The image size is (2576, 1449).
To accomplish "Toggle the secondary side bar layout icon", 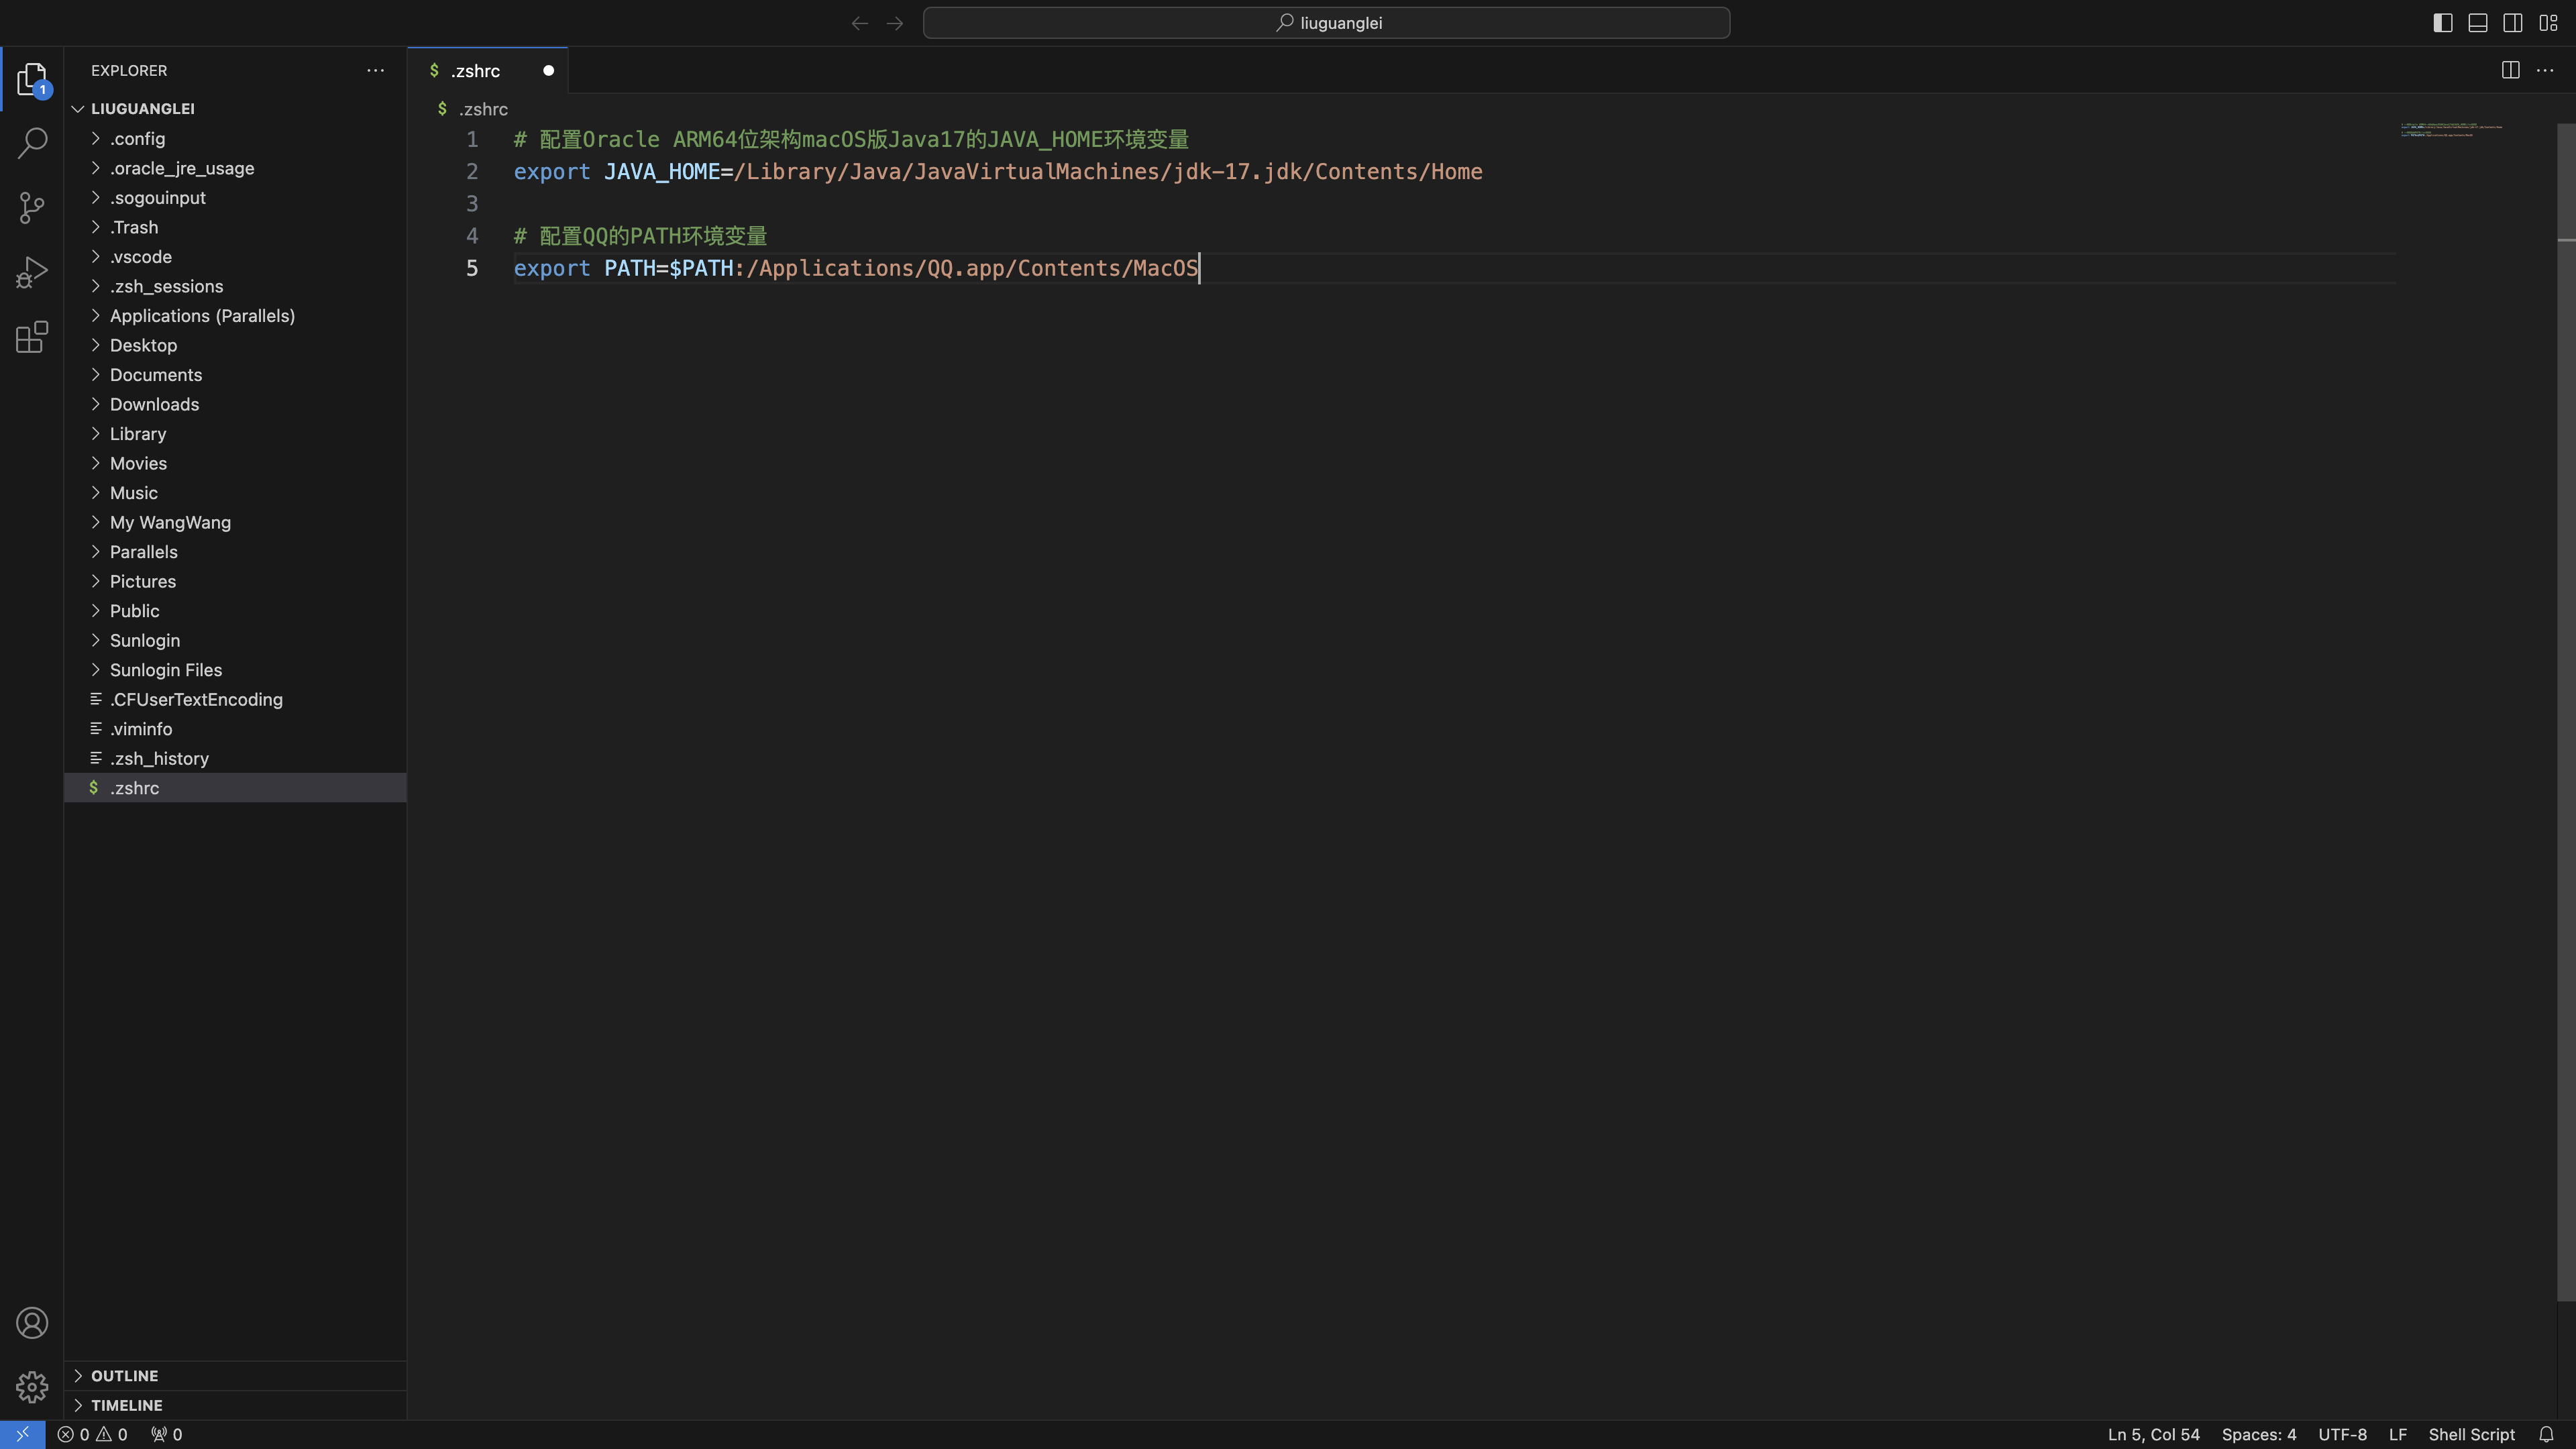I will pos(2513,23).
